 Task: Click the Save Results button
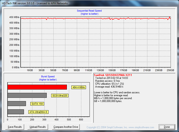[x=15, y=127]
